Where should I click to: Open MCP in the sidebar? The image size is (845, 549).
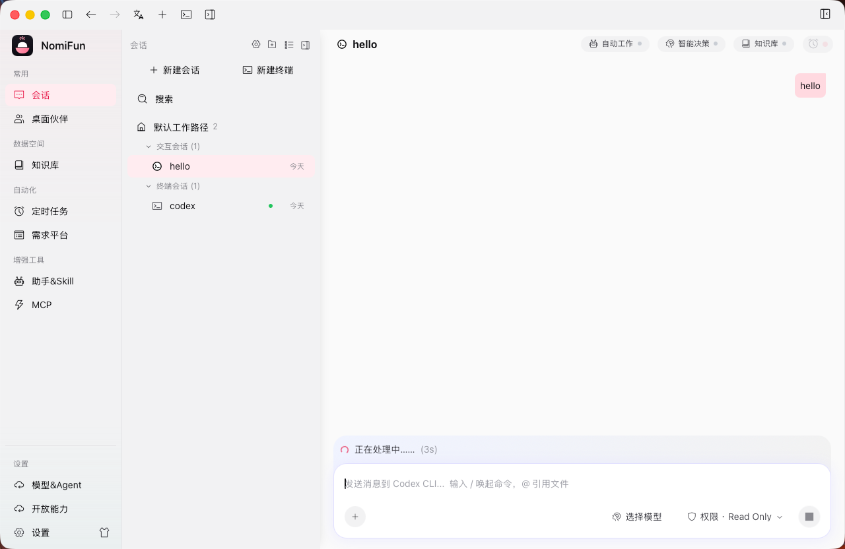pyautogui.click(x=61, y=305)
